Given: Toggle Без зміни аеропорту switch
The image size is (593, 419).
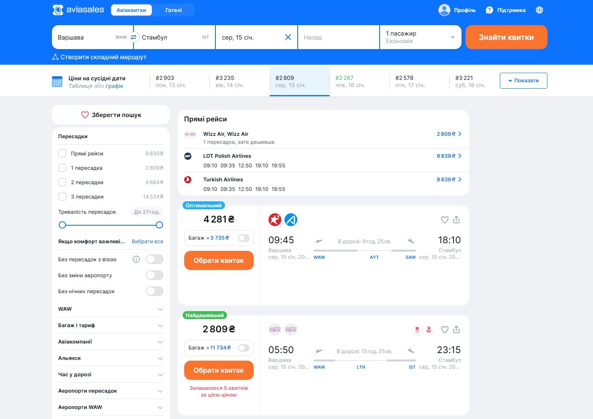Looking at the screenshot, I should click(x=155, y=275).
